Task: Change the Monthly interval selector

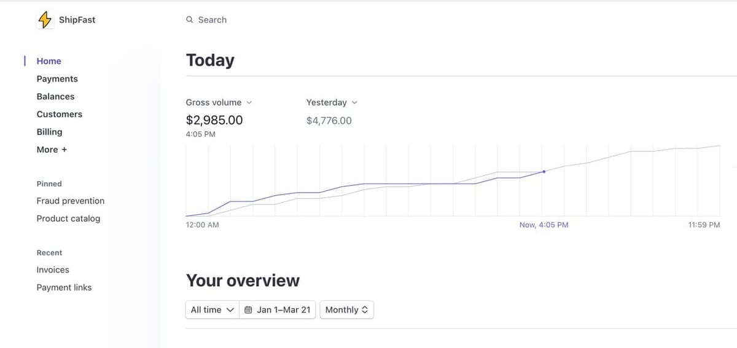Action: 346,310
